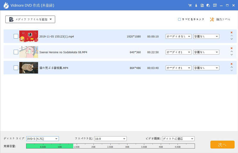Click the cat thumbnail of 猫の荒ぶる寝相集.MP4
The width and height of the screenshot is (238, 153).
(29, 68)
